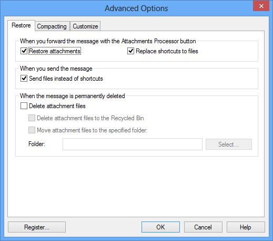The image size is (273, 241).
Task: Open the Customize tab
Action: [85, 26]
